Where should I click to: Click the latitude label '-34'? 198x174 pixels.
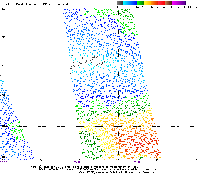[x=2, y=66]
